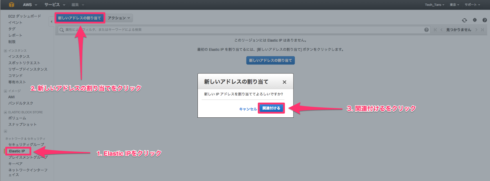Open バンドルタスク in sidebar
The height and width of the screenshot is (181, 490).
(x=21, y=103)
